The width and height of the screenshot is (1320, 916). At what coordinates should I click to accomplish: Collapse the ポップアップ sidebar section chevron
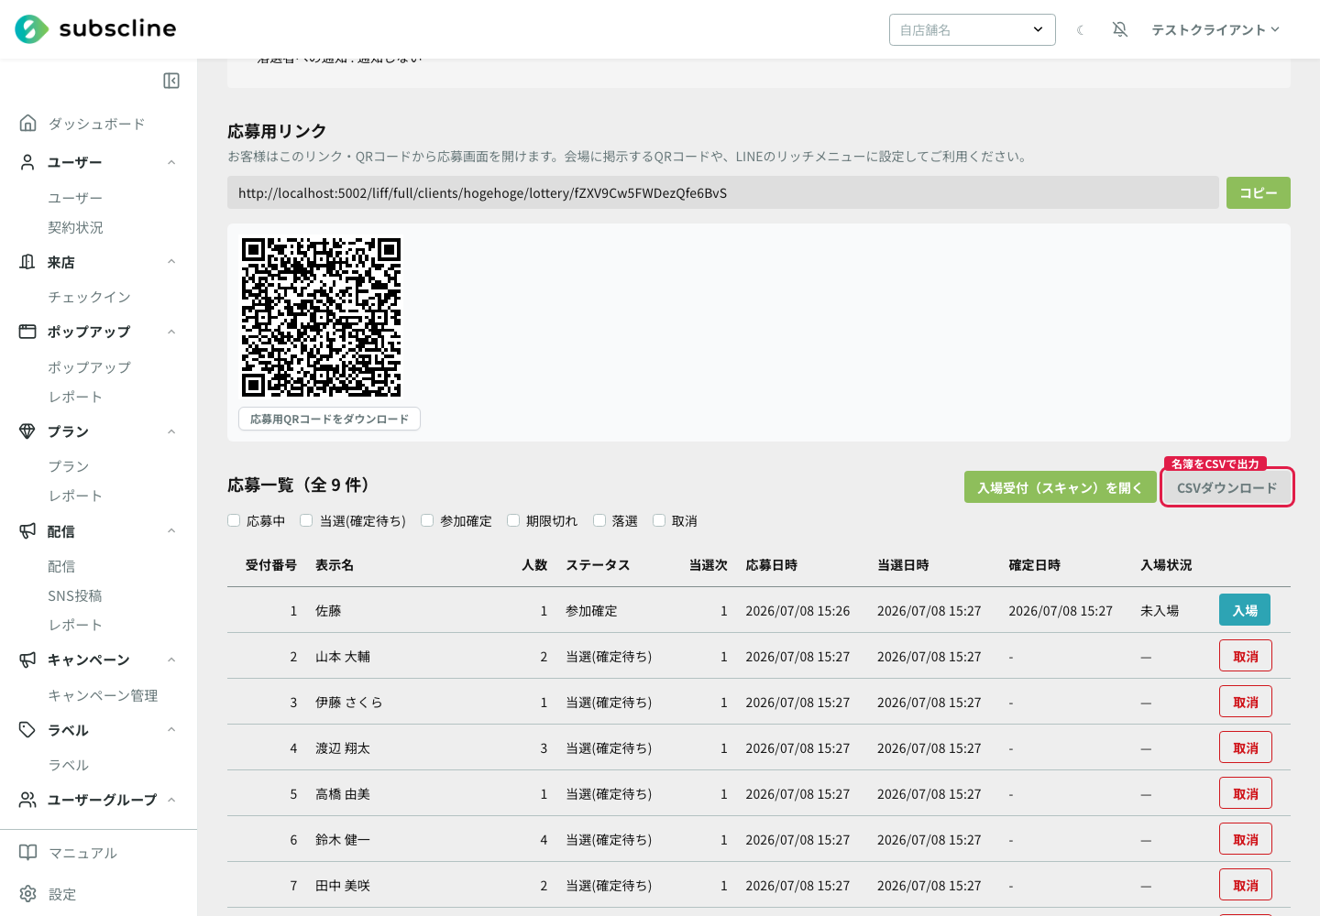(x=171, y=332)
